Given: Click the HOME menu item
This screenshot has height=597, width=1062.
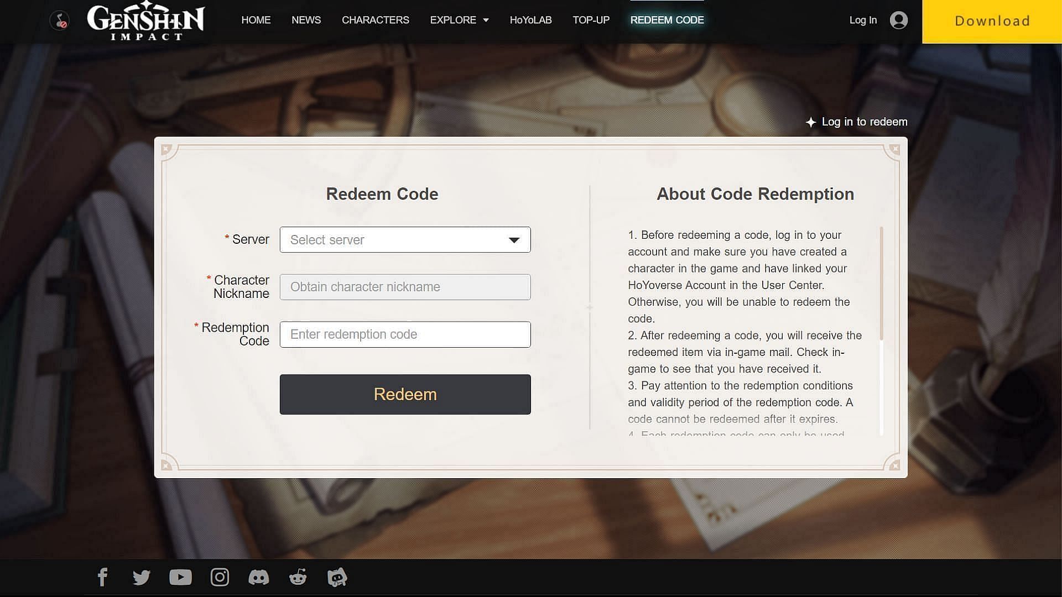Looking at the screenshot, I should [256, 20].
